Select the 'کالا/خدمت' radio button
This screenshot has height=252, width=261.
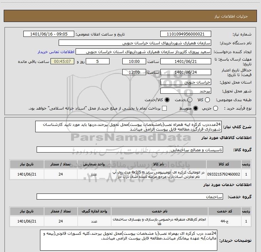click(167, 100)
